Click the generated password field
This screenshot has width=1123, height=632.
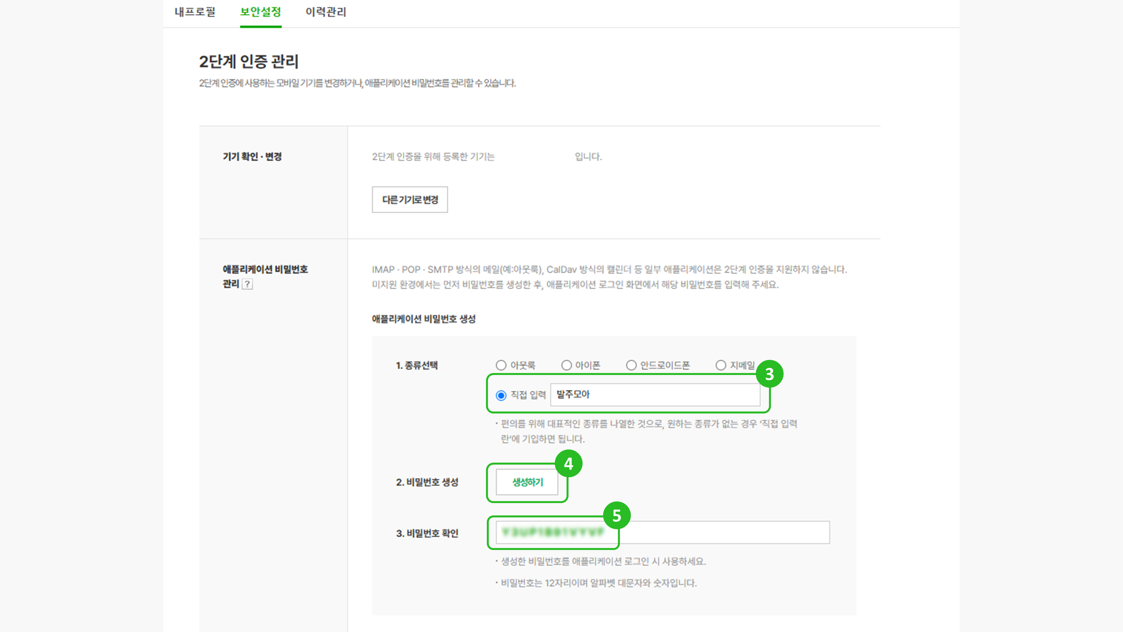pos(662,533)
